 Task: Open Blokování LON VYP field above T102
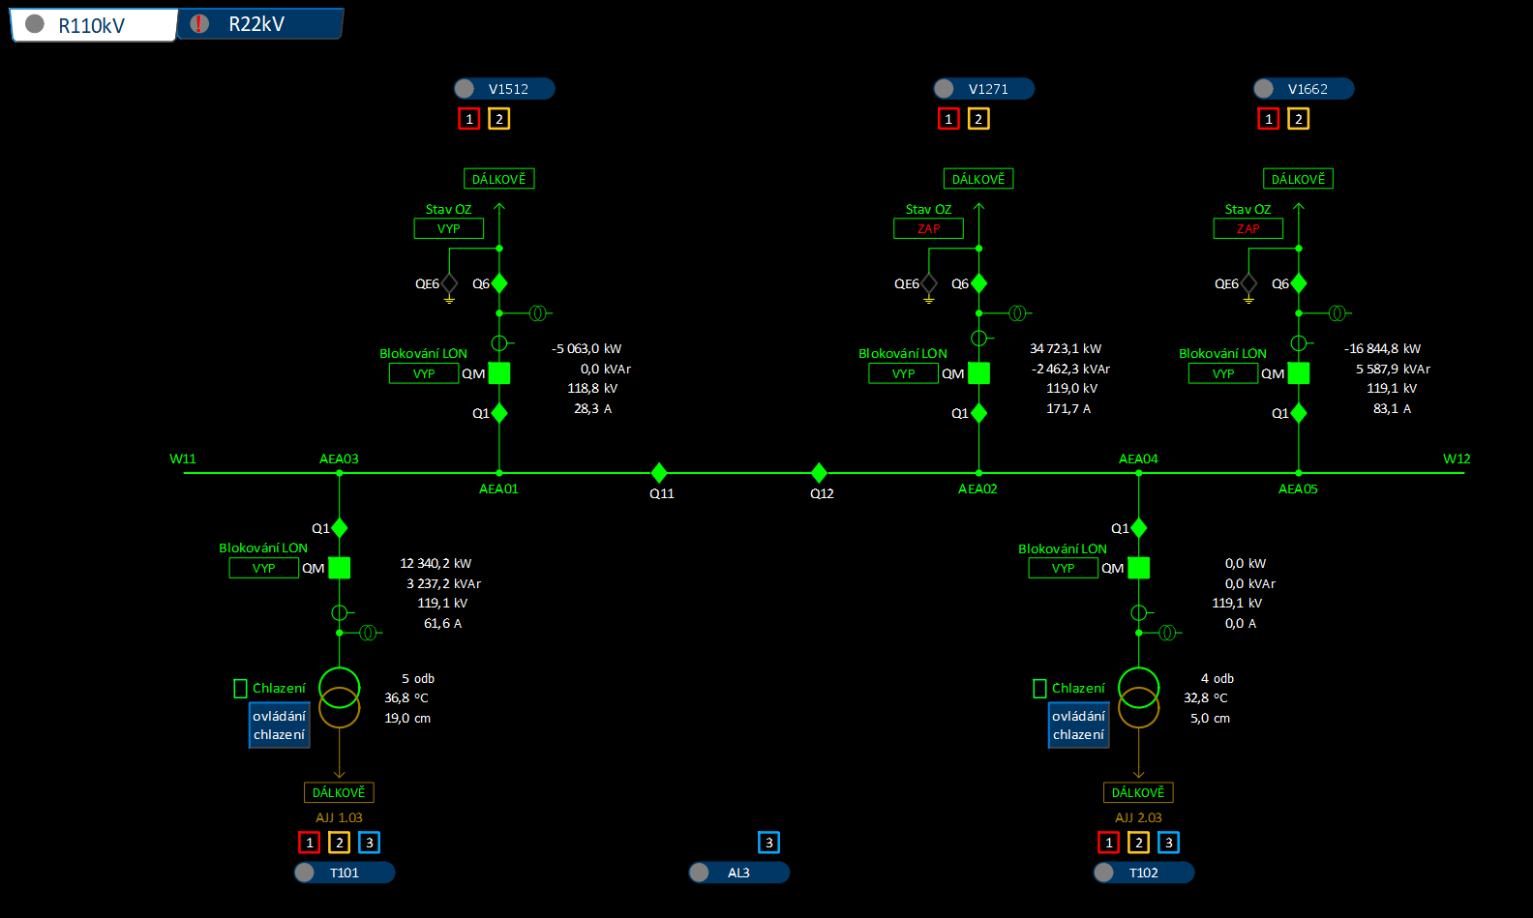coord(1063,569)
